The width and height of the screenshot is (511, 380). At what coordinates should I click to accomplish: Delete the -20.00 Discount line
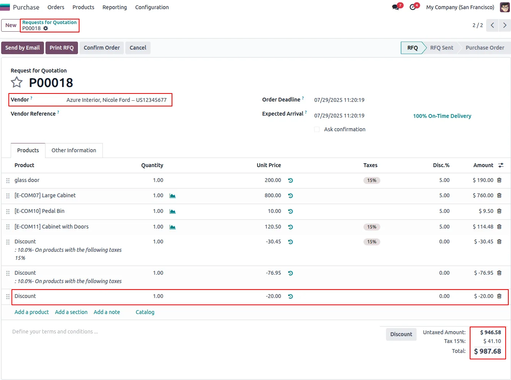point(499,296)
